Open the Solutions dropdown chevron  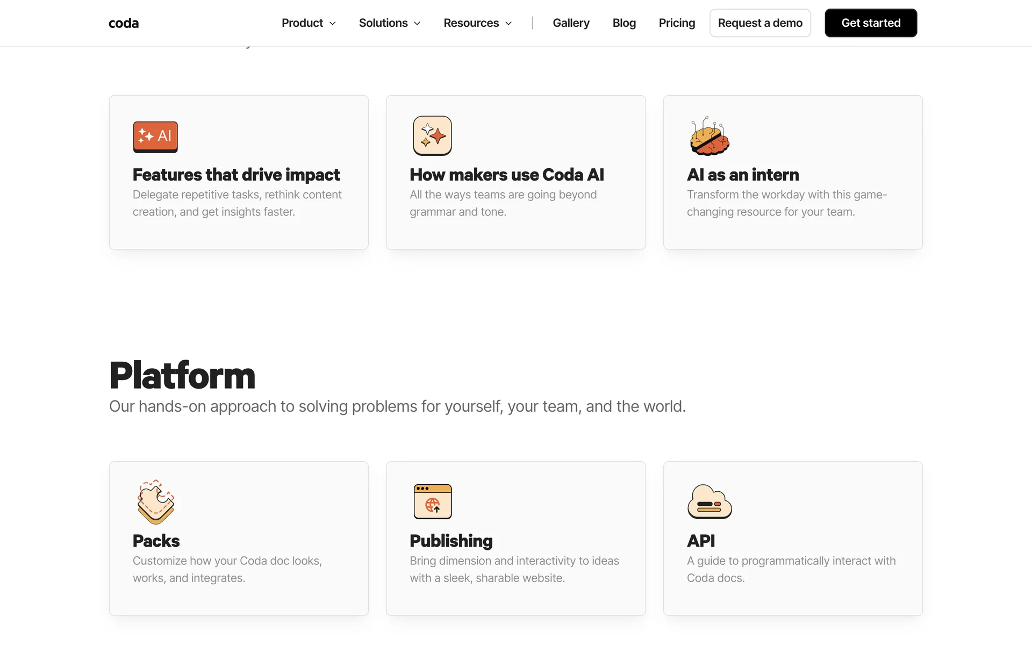click(417, 23)
